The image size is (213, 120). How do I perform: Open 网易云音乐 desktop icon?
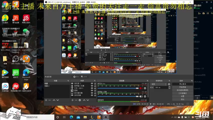pyautogui.click(x=26, y=19)
